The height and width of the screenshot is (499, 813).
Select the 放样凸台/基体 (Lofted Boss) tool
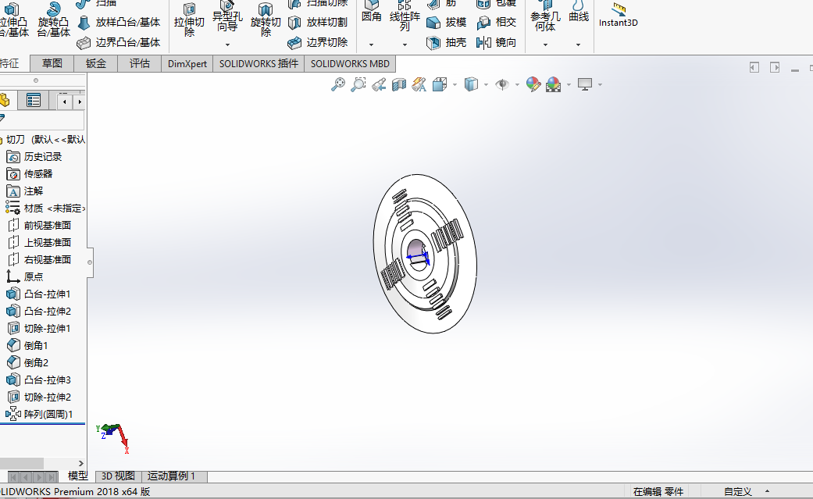click(119, 22)
